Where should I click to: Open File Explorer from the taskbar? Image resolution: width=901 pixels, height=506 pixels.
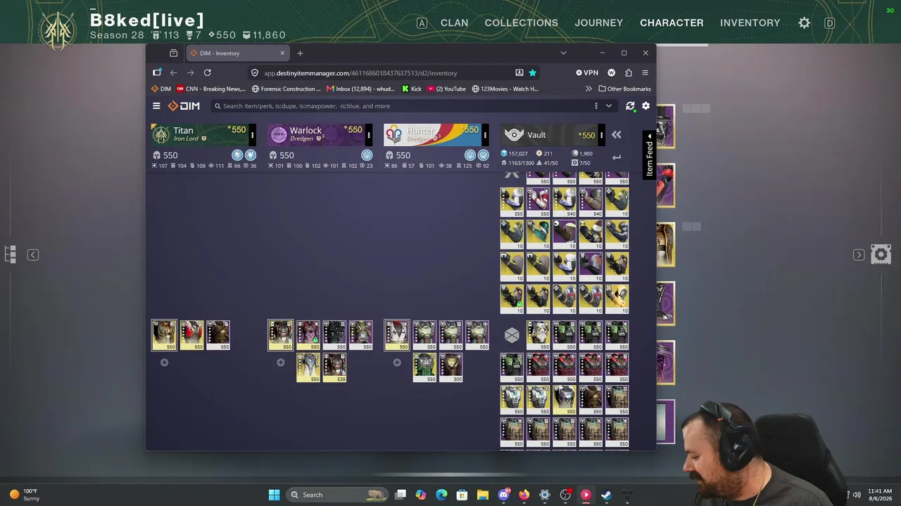483,495
